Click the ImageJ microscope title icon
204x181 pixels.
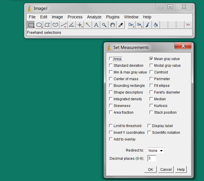[x=29, y=8]
